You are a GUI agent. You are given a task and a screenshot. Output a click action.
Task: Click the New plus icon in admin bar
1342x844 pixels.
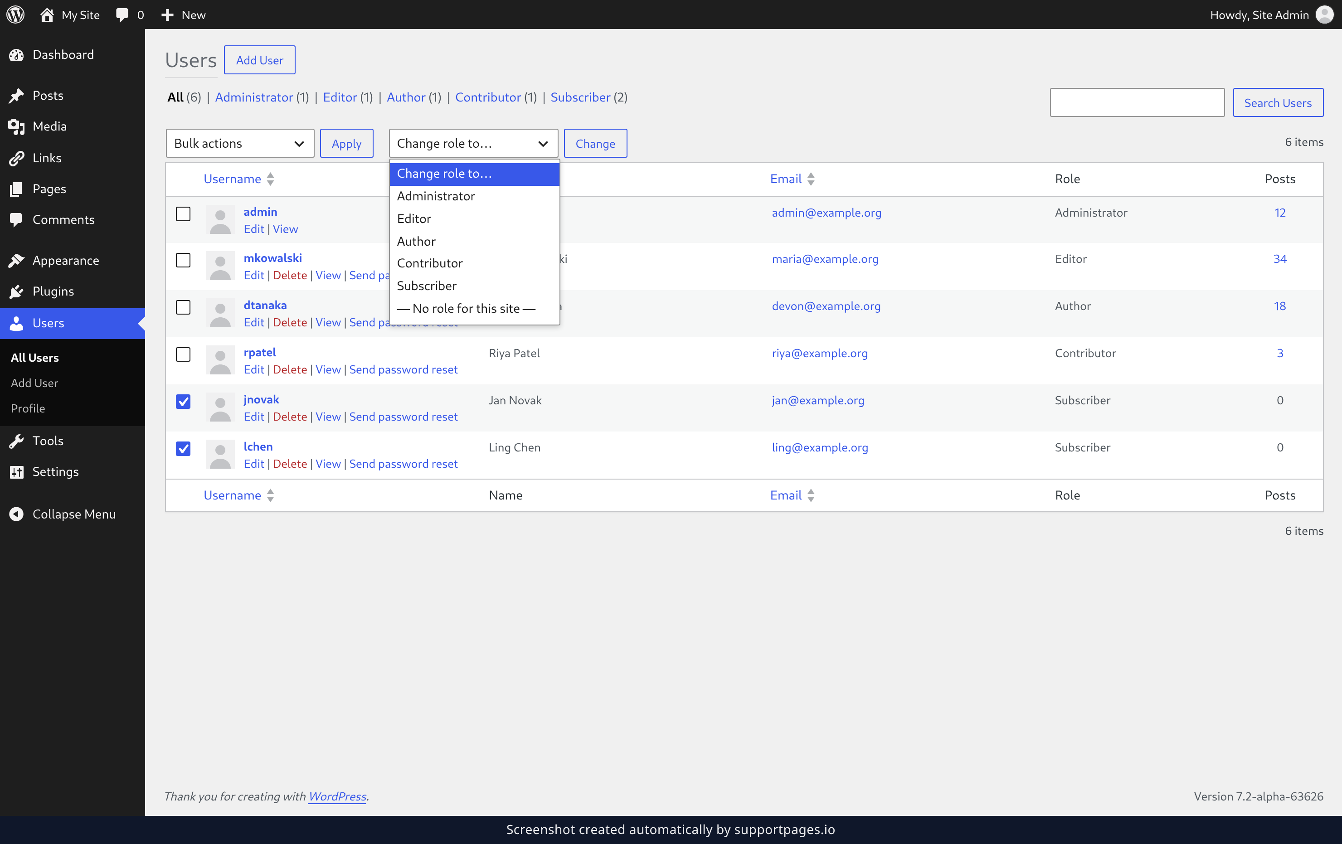click(167, 15)
